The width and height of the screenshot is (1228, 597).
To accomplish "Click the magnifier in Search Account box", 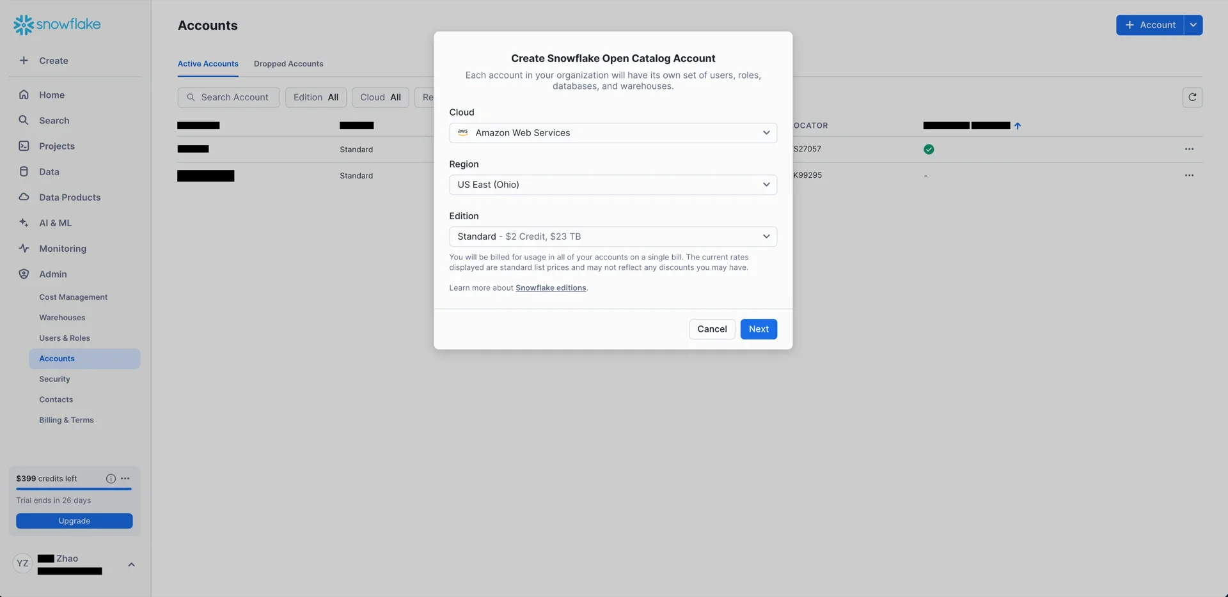I will click(x=191, y=97).
